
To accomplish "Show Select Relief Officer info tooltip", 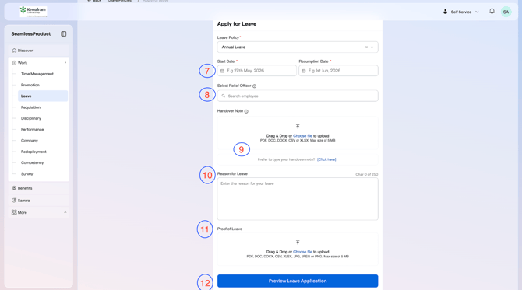I will [254, 86].
